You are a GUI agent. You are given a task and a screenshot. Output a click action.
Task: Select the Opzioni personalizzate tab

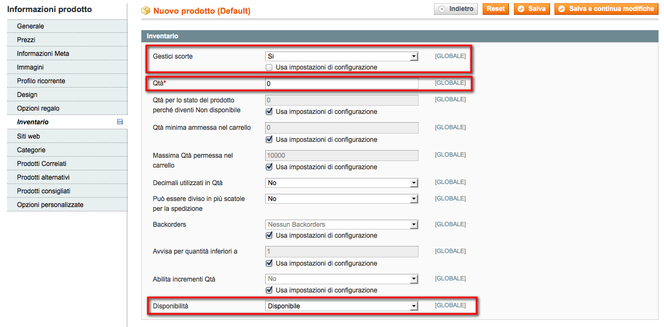[x=50, y=205]
